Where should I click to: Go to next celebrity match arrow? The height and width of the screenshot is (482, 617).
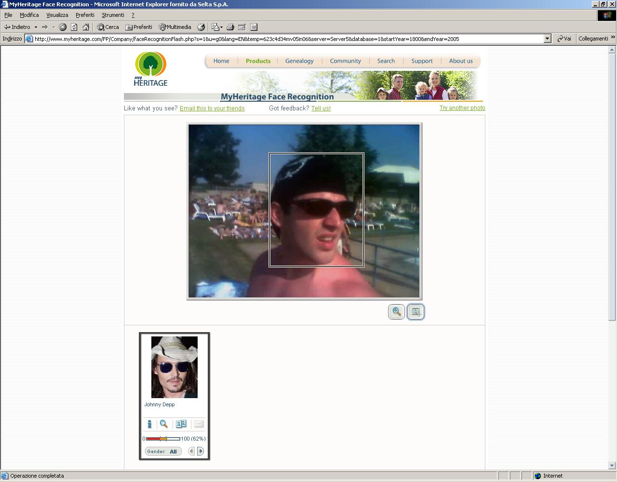pos(201,451)
